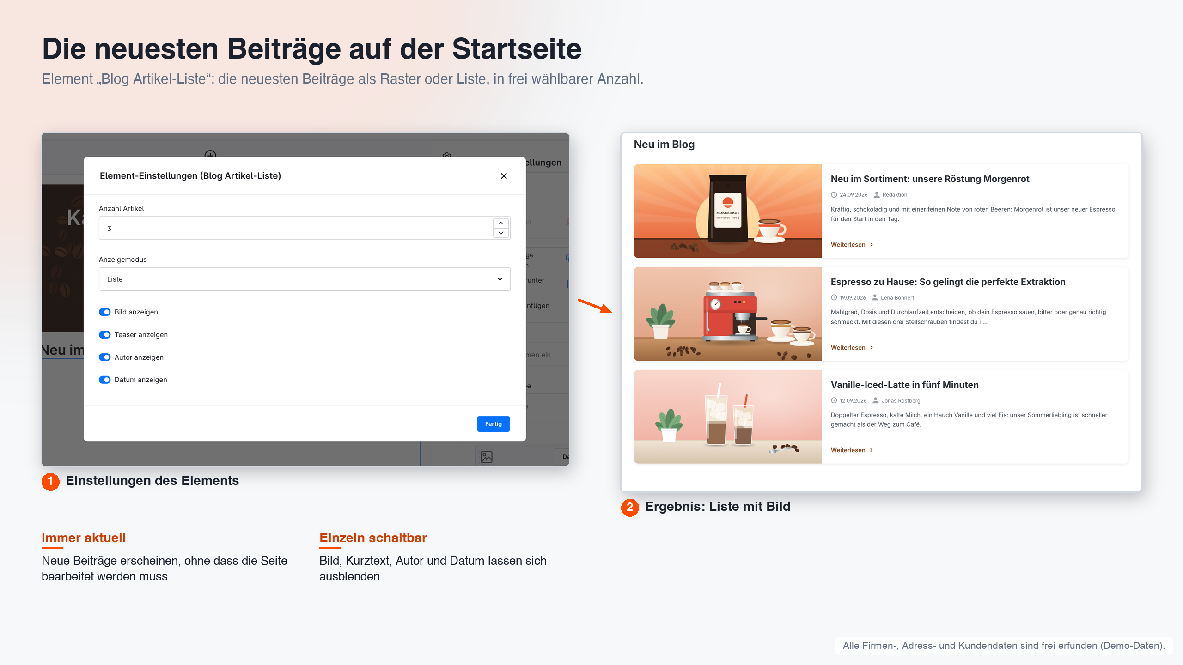Toggle the Bild anzeigen switch

click(x=105, y=312)
